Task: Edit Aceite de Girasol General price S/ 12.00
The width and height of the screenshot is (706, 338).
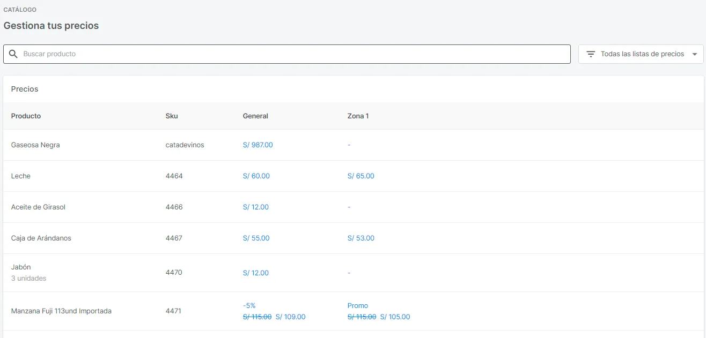Action: click(256, 207)
